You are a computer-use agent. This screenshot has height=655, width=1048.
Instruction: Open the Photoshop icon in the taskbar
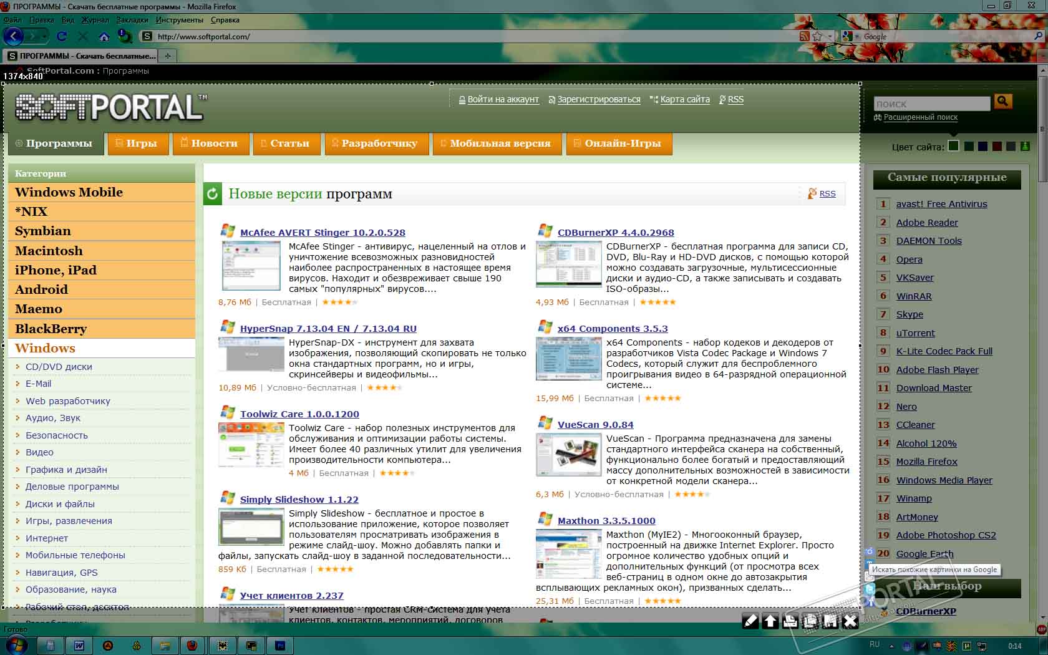pyautogui.click(x=280, y=646)
